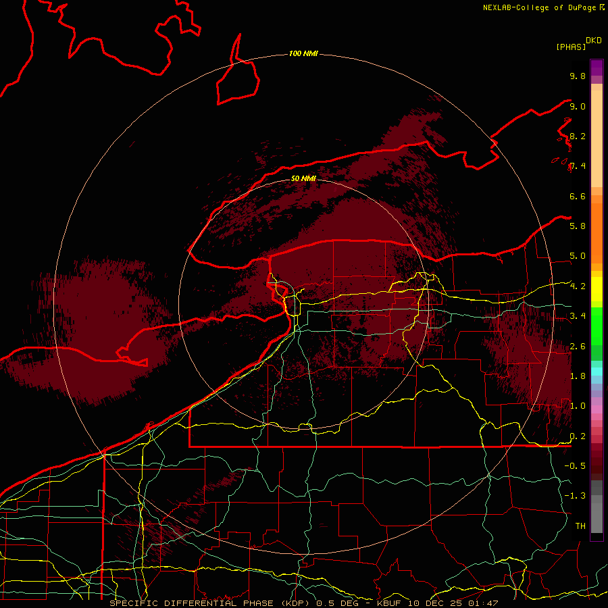
Task: Click the [PHAS] legend unit label
Action: coord(571,47)
